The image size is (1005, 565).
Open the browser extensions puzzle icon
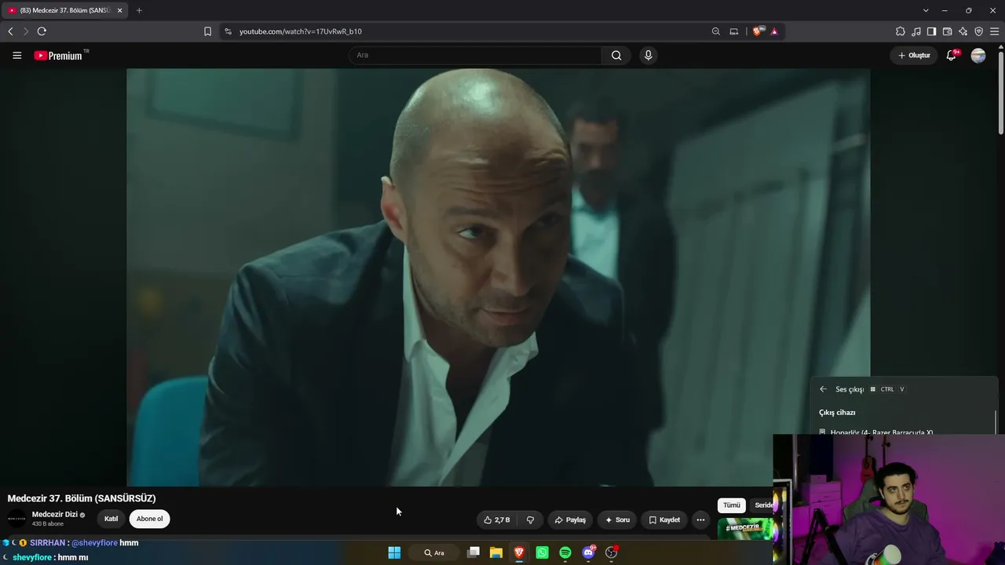(901, 31)
